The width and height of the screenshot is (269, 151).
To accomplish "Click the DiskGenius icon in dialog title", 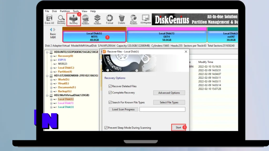I will [x=105, y=52].
